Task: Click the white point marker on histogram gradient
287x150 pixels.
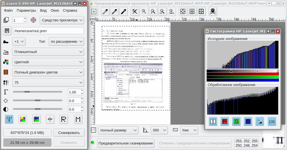Action: [x=278, y=71]
